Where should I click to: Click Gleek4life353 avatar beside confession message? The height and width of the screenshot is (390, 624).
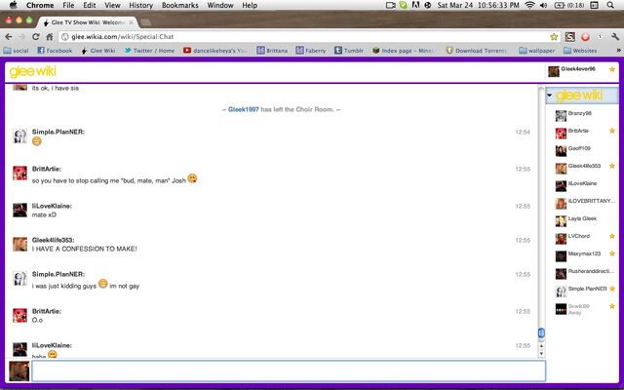(19, 244)
